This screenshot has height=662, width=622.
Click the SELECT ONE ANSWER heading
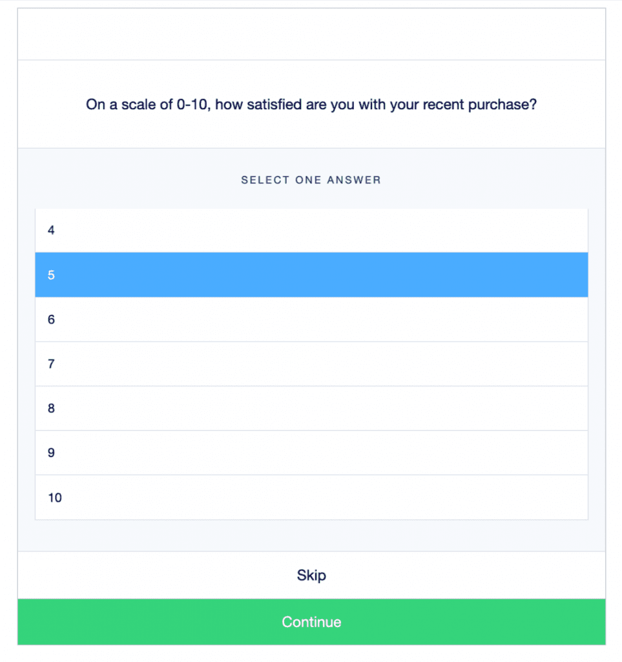(x=311, y=180)
